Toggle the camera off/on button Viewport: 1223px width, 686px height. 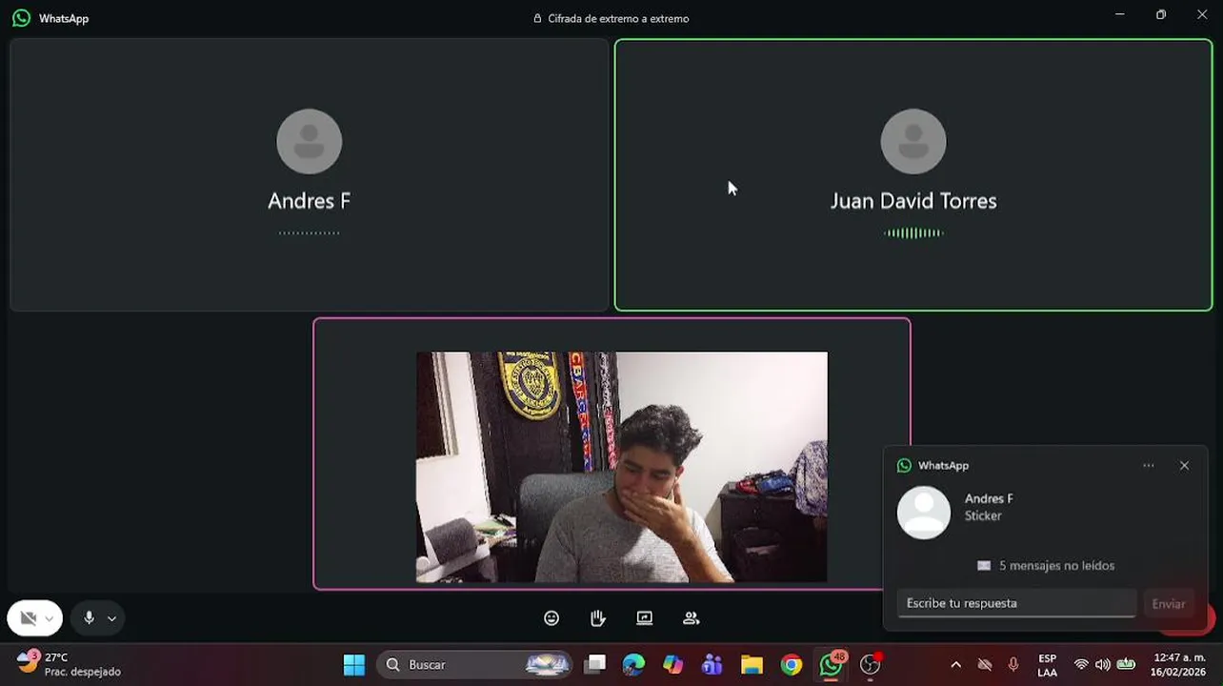pyautogui.click(x=28, y=618)
